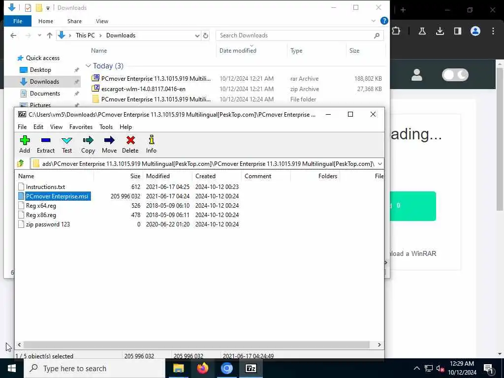Open Quick Access Toolbar customize dropdown
Image resolution: width=504 pixels, height=378 pixels.
point(48,8)
